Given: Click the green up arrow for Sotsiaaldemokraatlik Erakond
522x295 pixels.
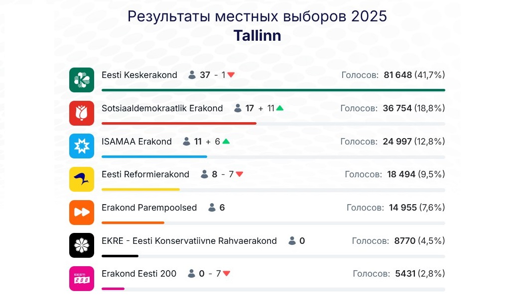Looking at the screenshot, I should (x=280, y=108).
